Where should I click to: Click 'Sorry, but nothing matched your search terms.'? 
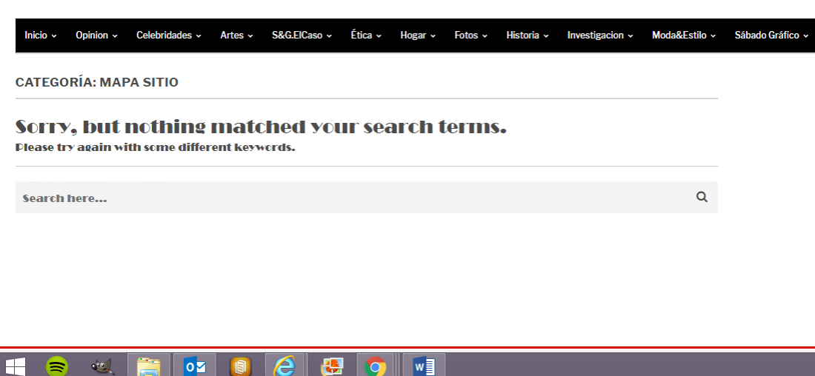[261, 127]
